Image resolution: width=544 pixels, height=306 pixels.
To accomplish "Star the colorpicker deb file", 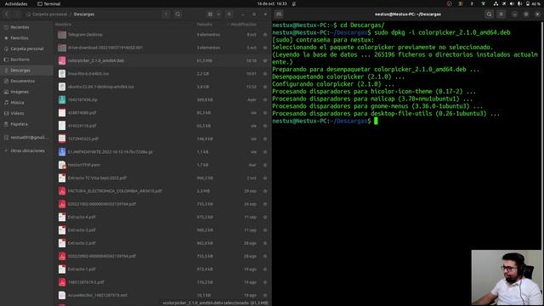I will click(x=265, y=60).
